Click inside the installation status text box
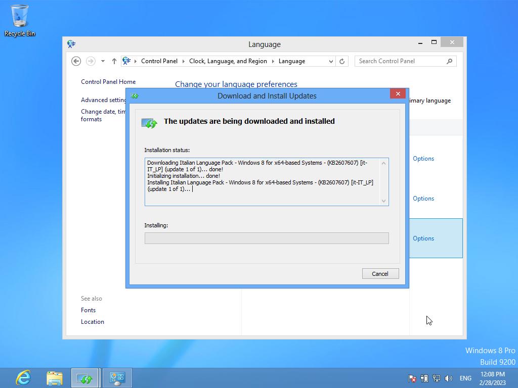This screenshot has width=518, height=388. (267, 182)
